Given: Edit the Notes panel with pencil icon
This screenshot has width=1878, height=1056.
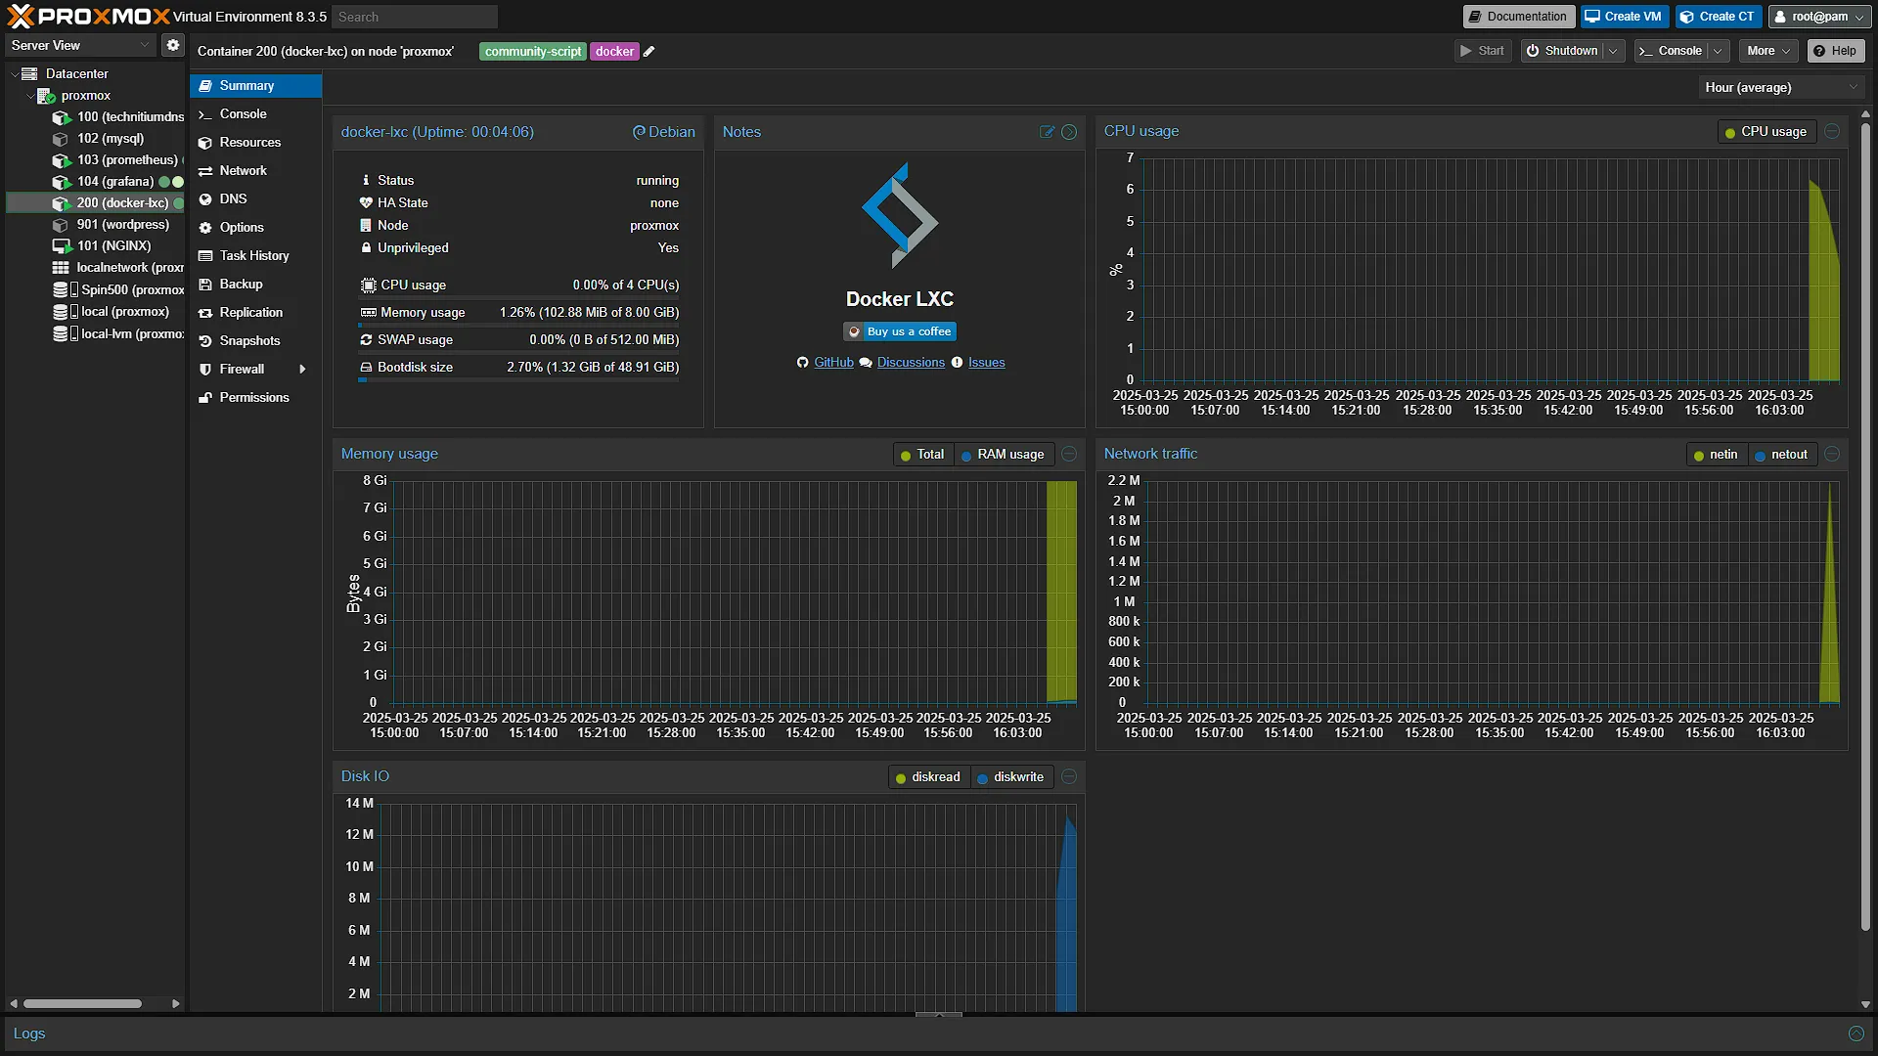Looking at the screenshot, I should [x=1048, y=132].
